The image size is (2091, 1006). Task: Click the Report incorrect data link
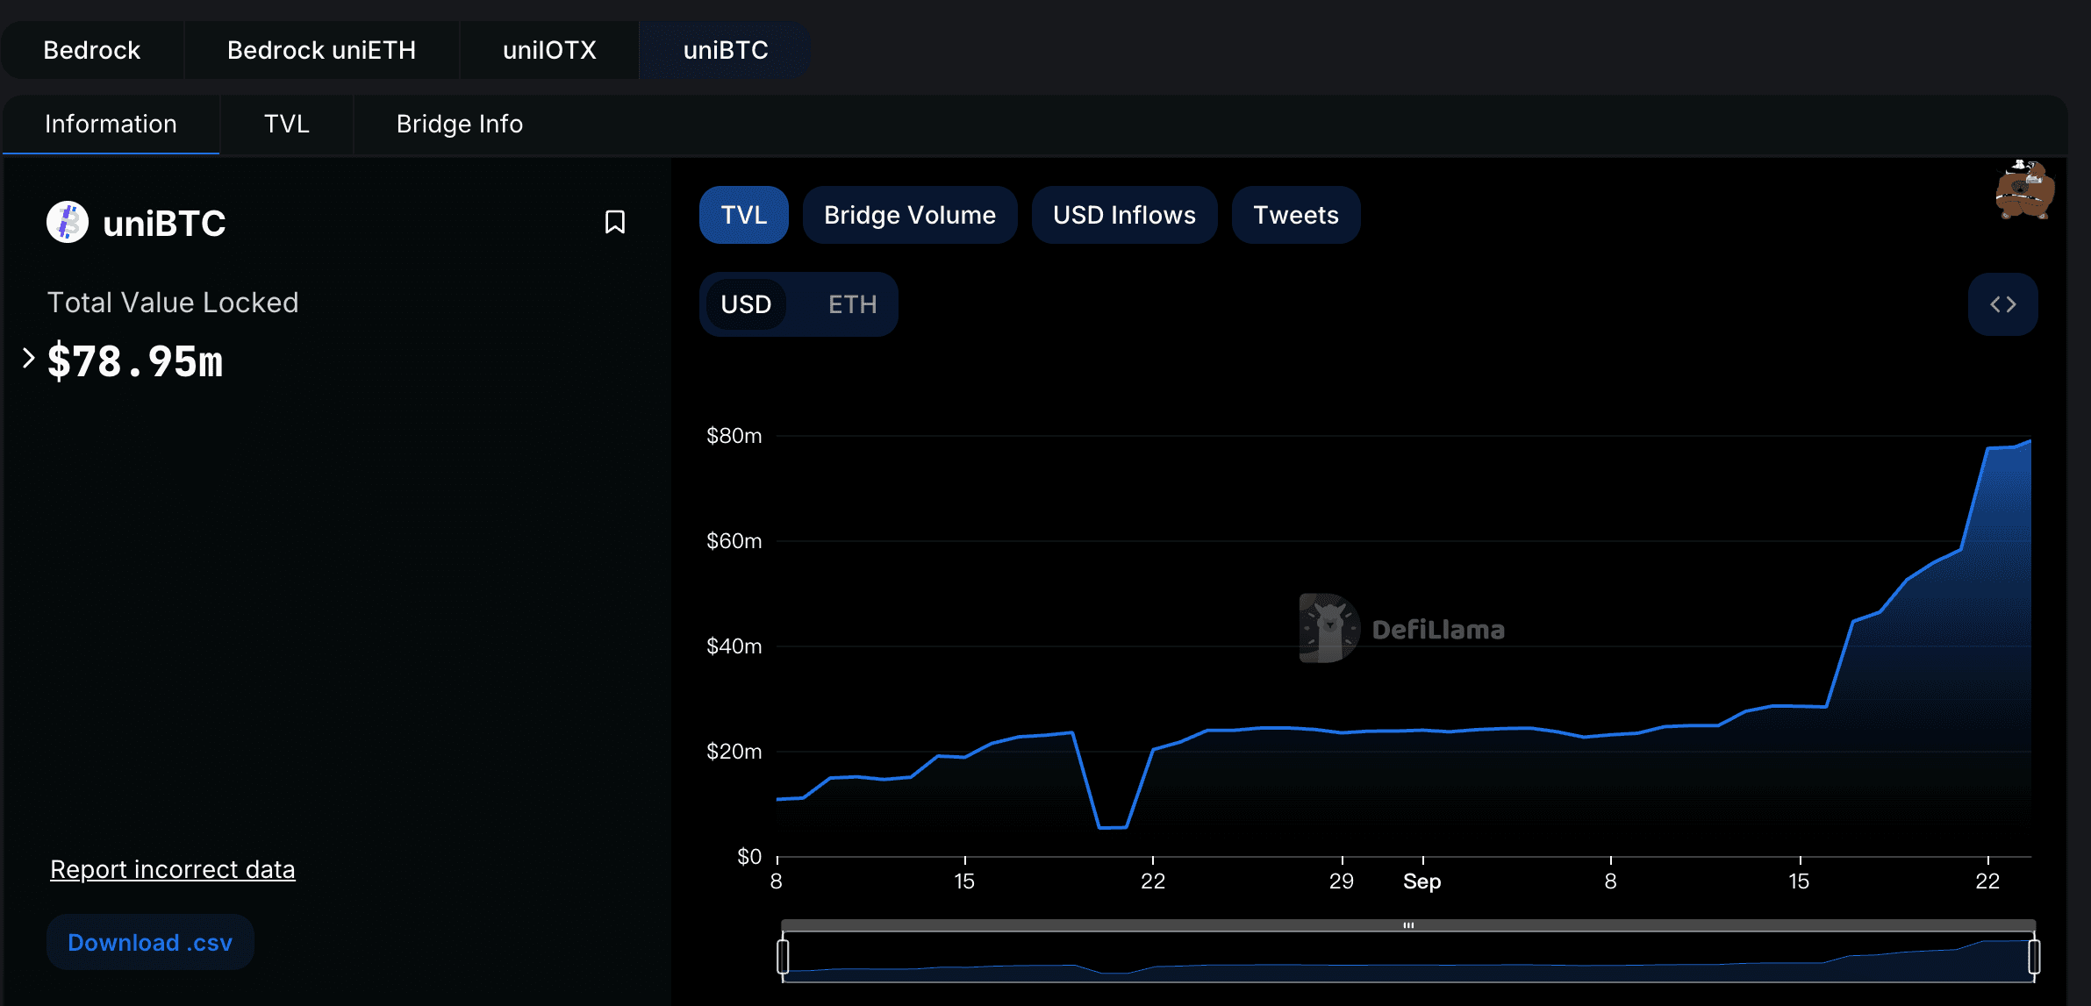coord(173,869)
